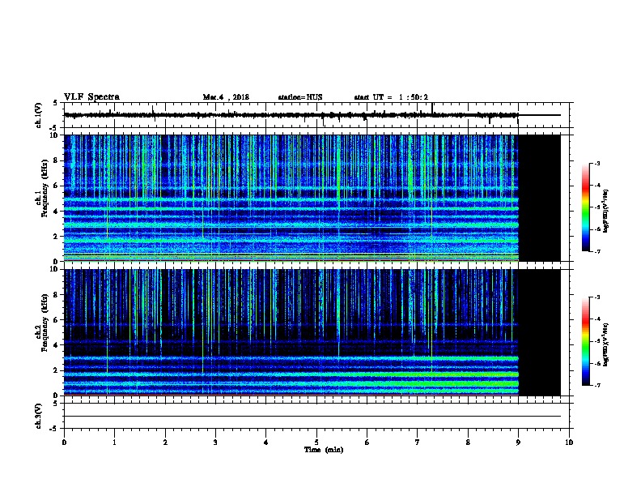This screenshot has width=641, height=496.
Task: Click the "VLF Spectra" plot title
Action: 91,97
